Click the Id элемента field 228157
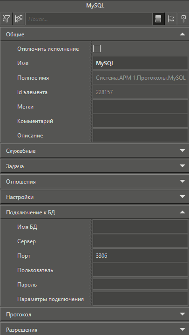 click(140, 92)
